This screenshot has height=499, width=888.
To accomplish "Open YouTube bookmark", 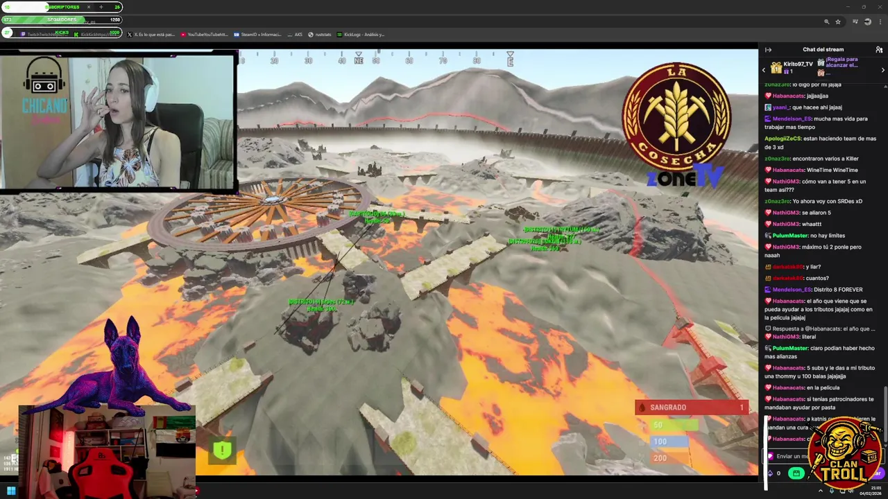I will click(x=204, y=34).
